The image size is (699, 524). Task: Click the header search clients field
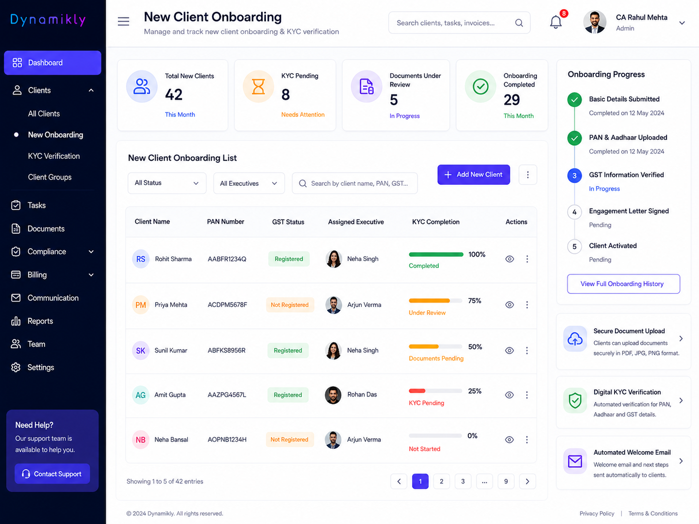coord(459,23)
